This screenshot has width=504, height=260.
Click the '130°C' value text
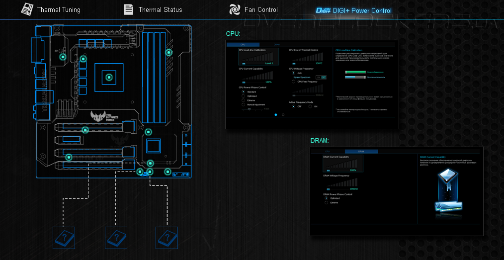coord(319,64)
